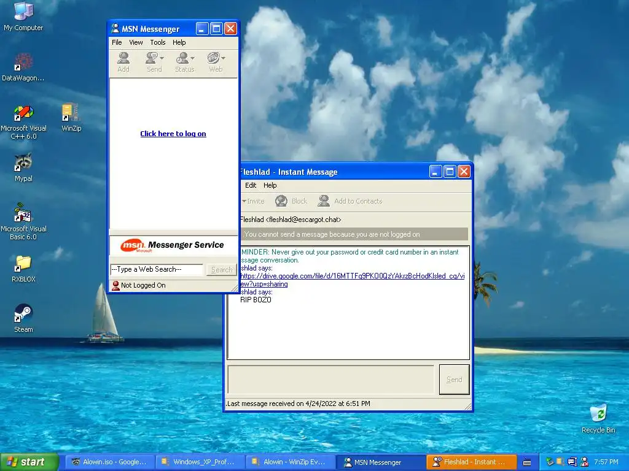
Task: Click the MSN Messenger title bar buddy icon
Action: tap(115, 28)
